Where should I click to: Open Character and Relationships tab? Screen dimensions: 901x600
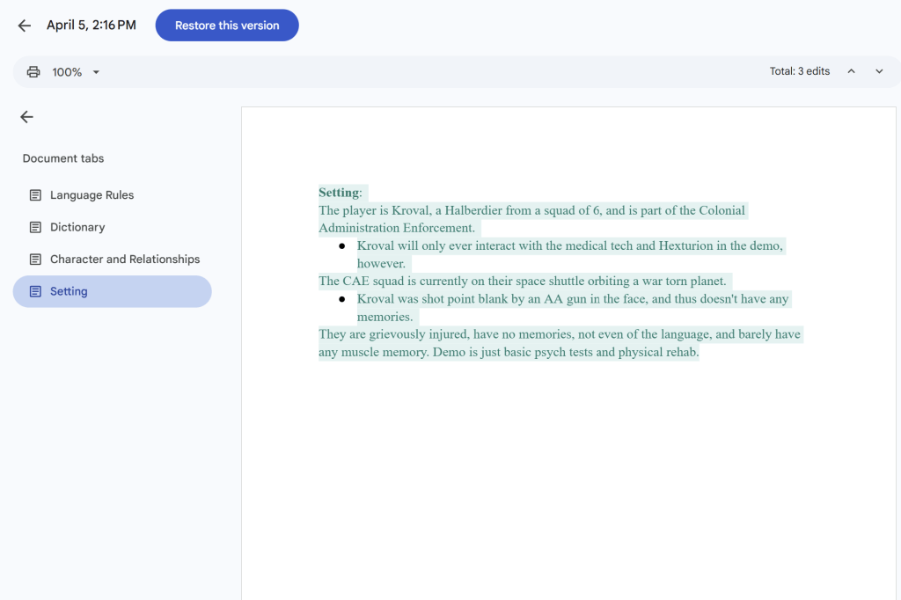pos(112,260)
